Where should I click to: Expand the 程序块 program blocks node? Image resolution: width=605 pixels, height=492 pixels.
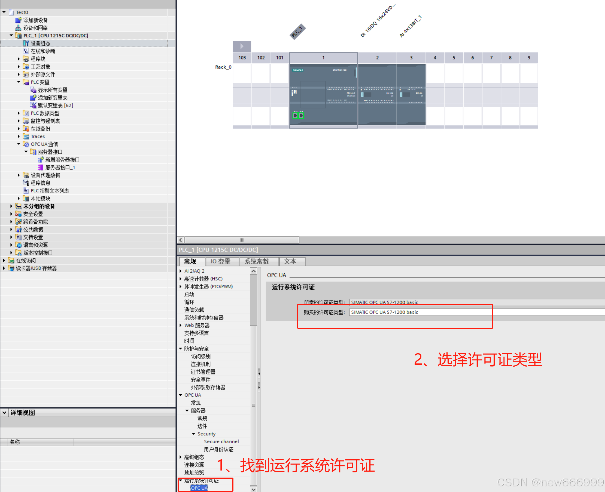19,59
